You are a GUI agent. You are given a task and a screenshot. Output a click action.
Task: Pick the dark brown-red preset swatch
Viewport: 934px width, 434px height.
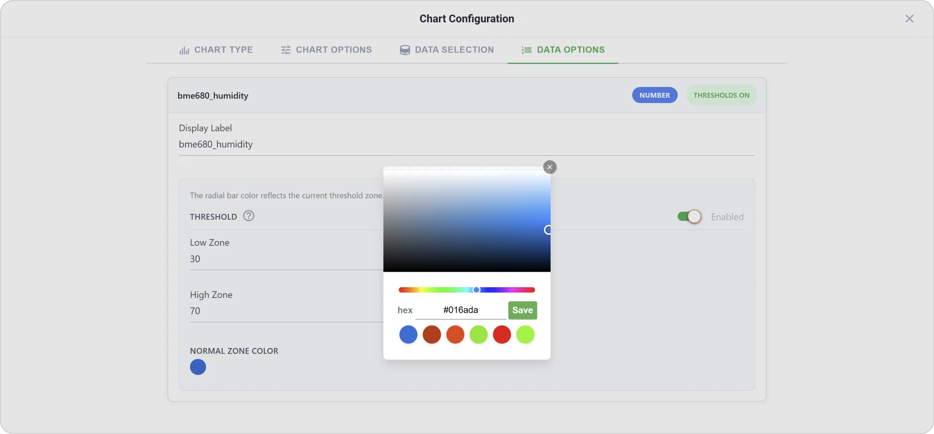pos(432,335)
